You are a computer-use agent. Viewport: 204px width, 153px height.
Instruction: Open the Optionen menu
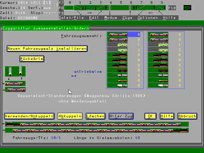pyautogui.click(x=148, y=18)
